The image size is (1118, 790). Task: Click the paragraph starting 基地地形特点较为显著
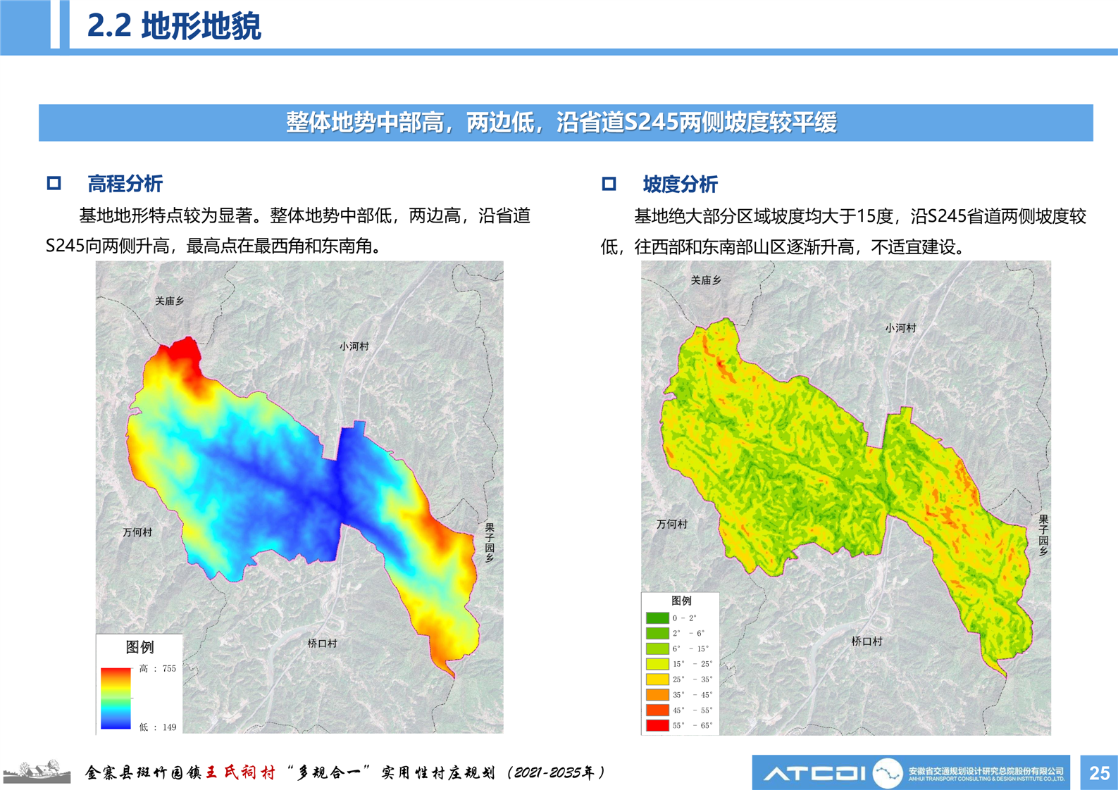click(288, 231)
